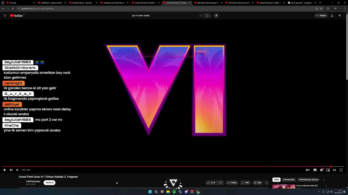Open File Explorer from taskbar
348x195 pixels.
coord(168,192)
